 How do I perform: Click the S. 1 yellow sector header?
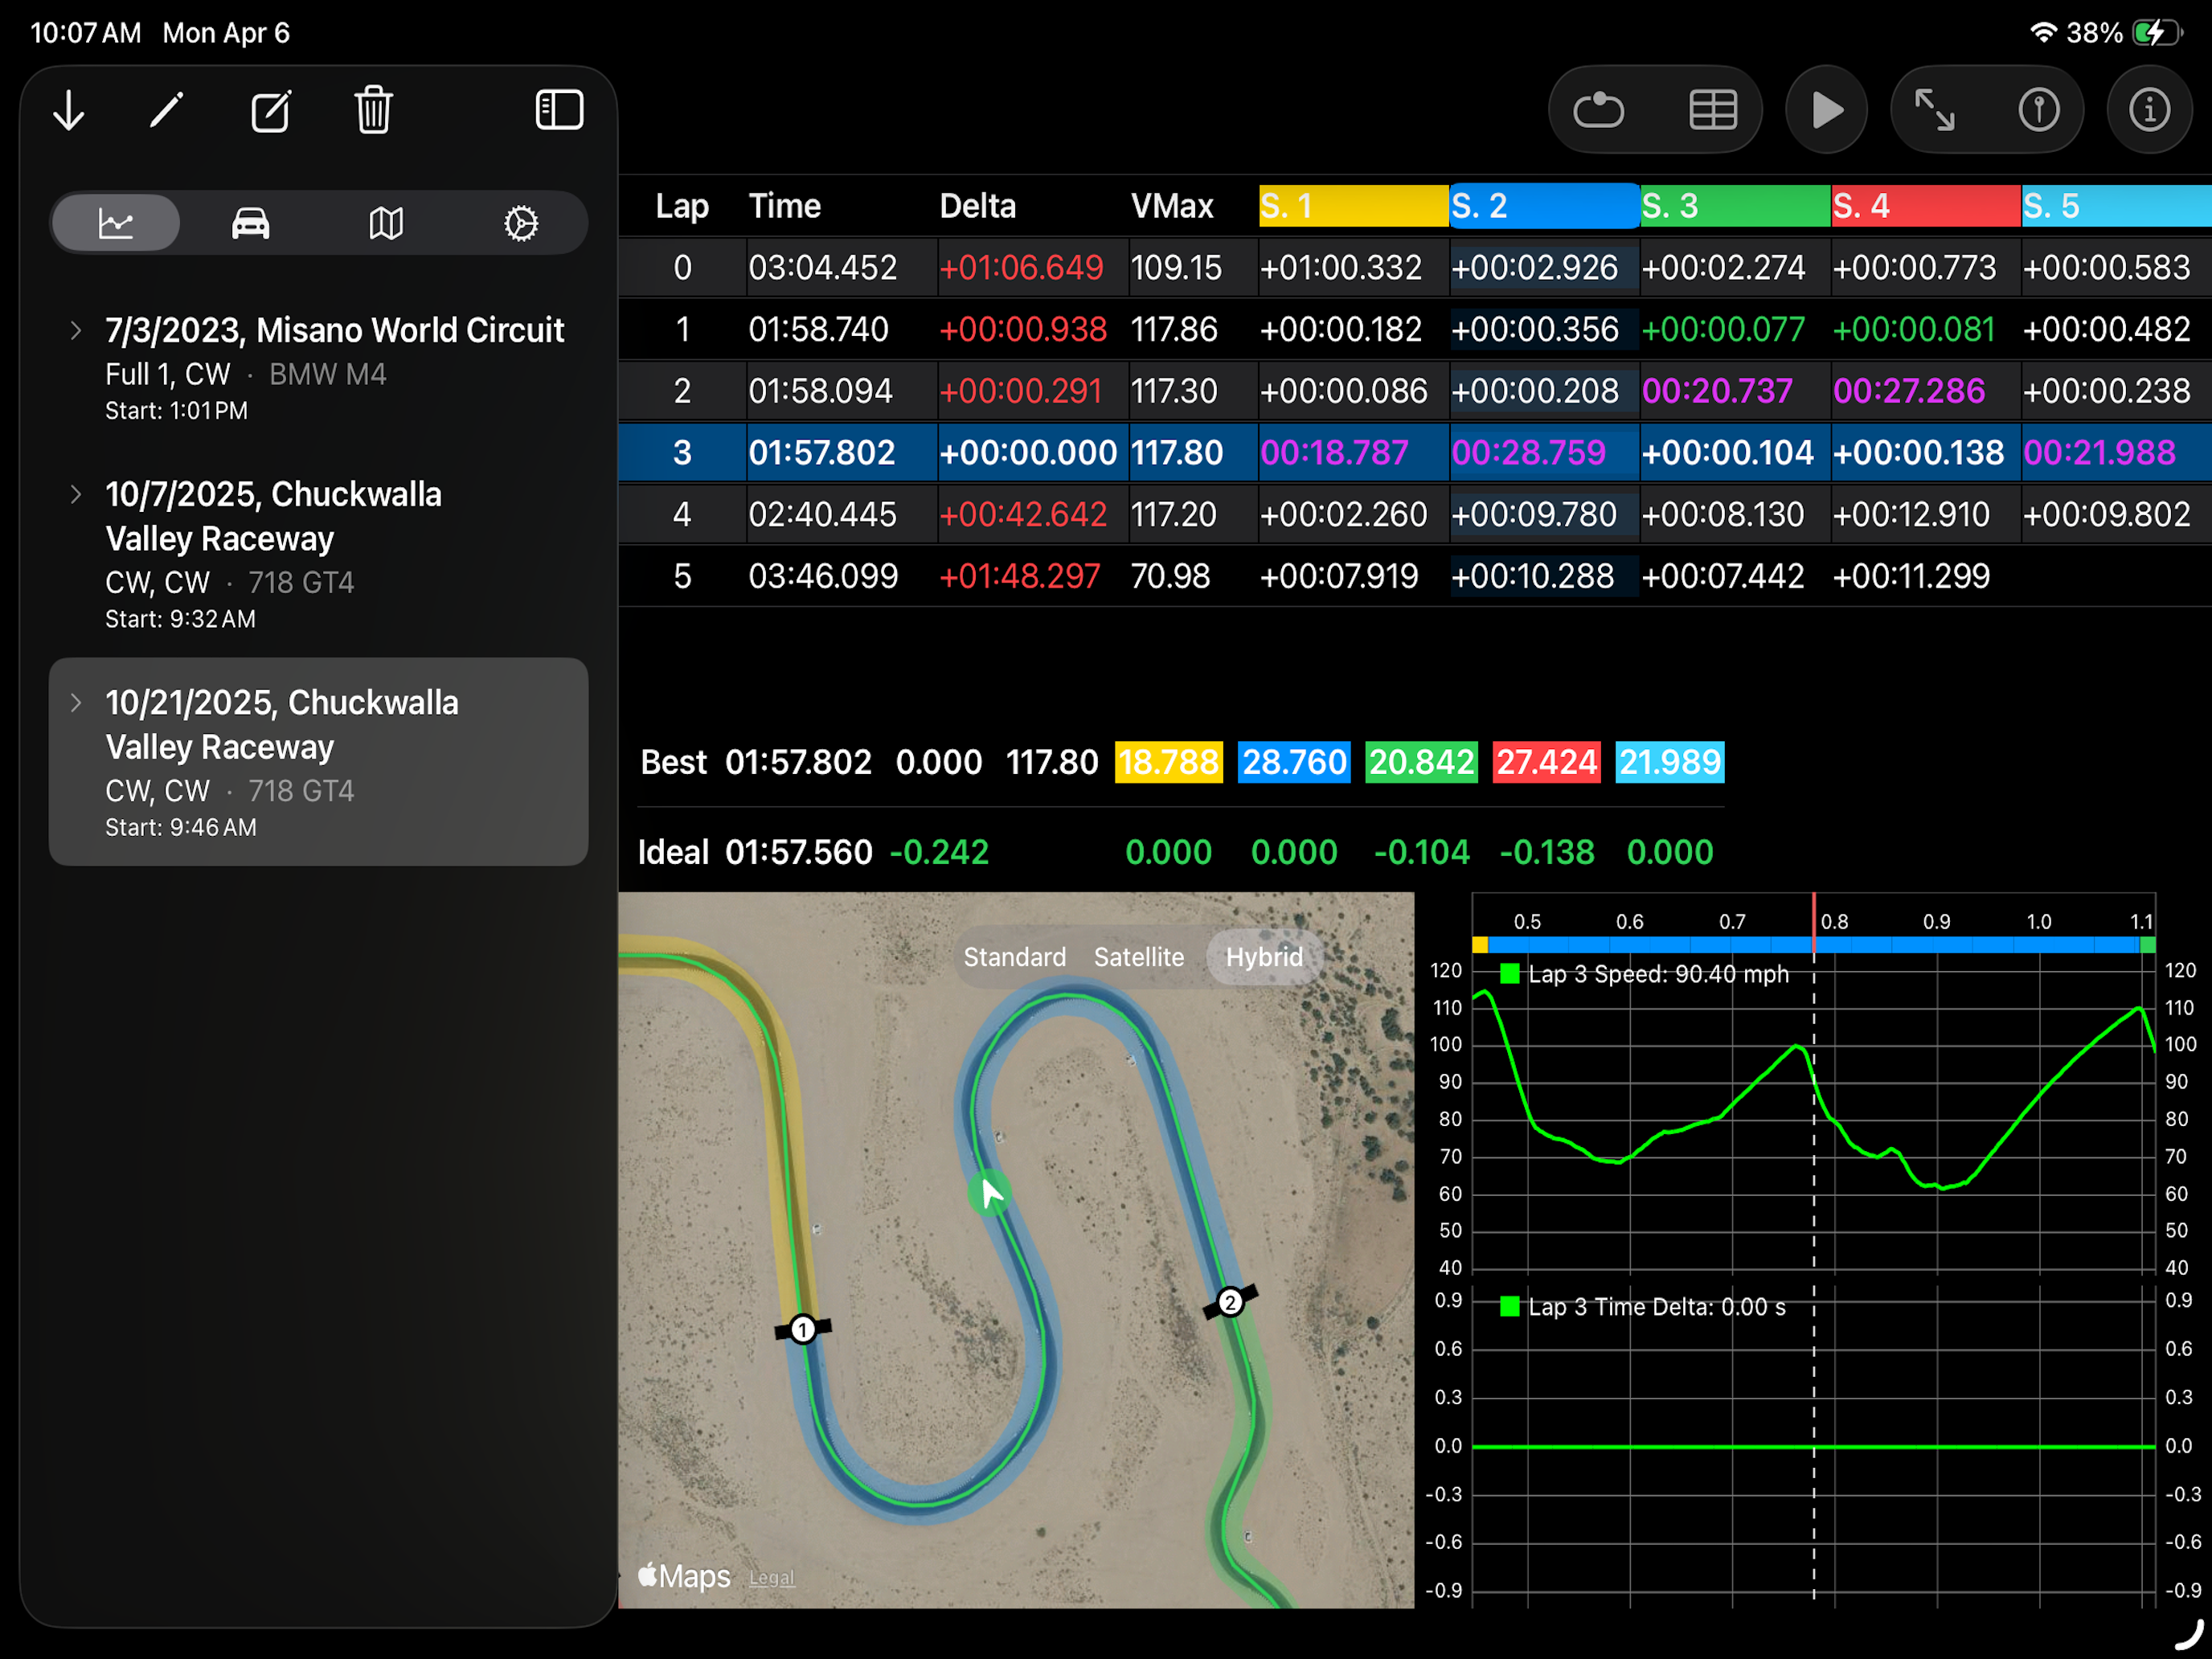[x=1354, y=206]
